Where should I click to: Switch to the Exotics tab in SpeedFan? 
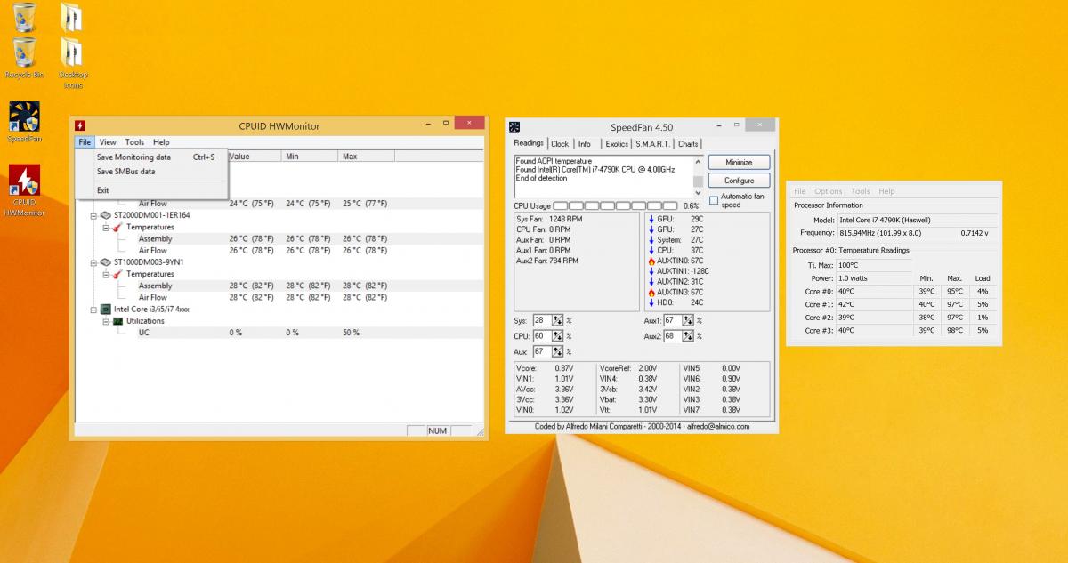[x=617, y=144]
